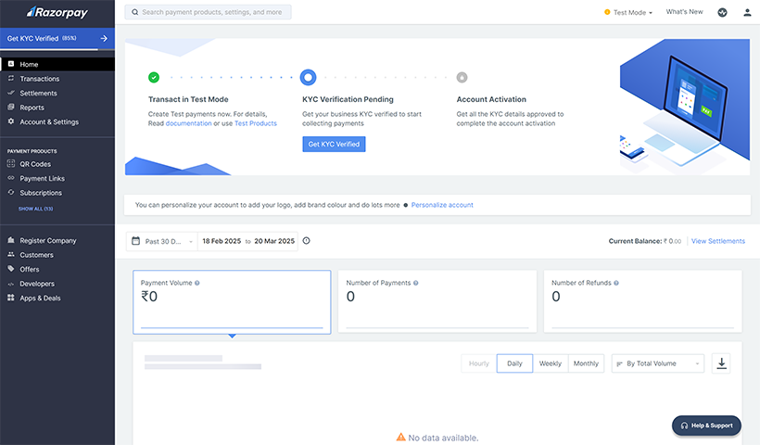This screenshot has height=445, width=760.
Task: Select the Payment Volume card
Action: pos(232,302)
